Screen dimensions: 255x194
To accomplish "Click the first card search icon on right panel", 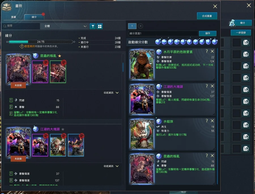I will [246, 42].
